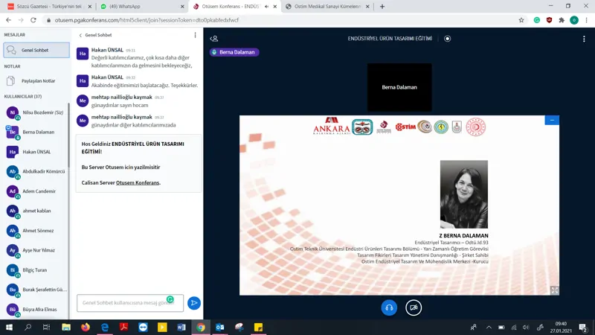Click the Berna Dalaman talking indicator badge
The image size is (595, 335).
[234, 52]
